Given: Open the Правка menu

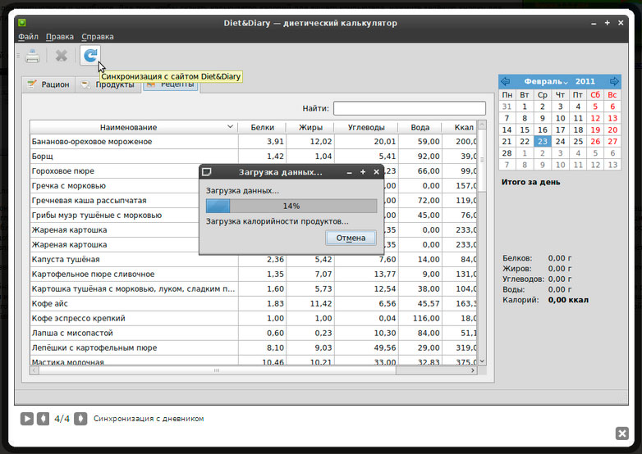Looking at the screenshot, I should pos(60,37).
